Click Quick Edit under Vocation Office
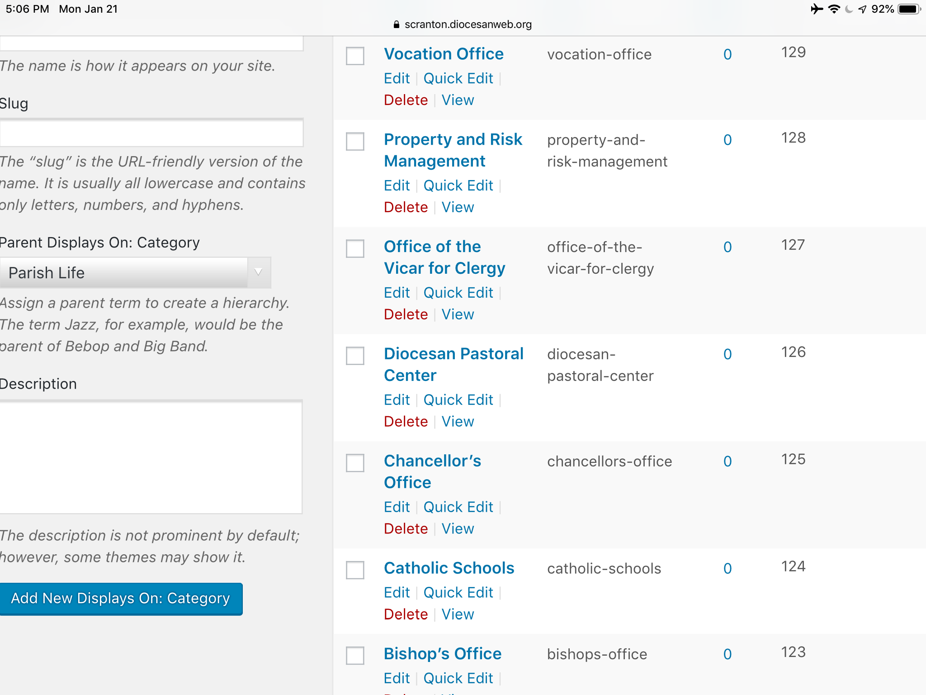The width and height of the screenshot is (926, 695). click(458, 78)
